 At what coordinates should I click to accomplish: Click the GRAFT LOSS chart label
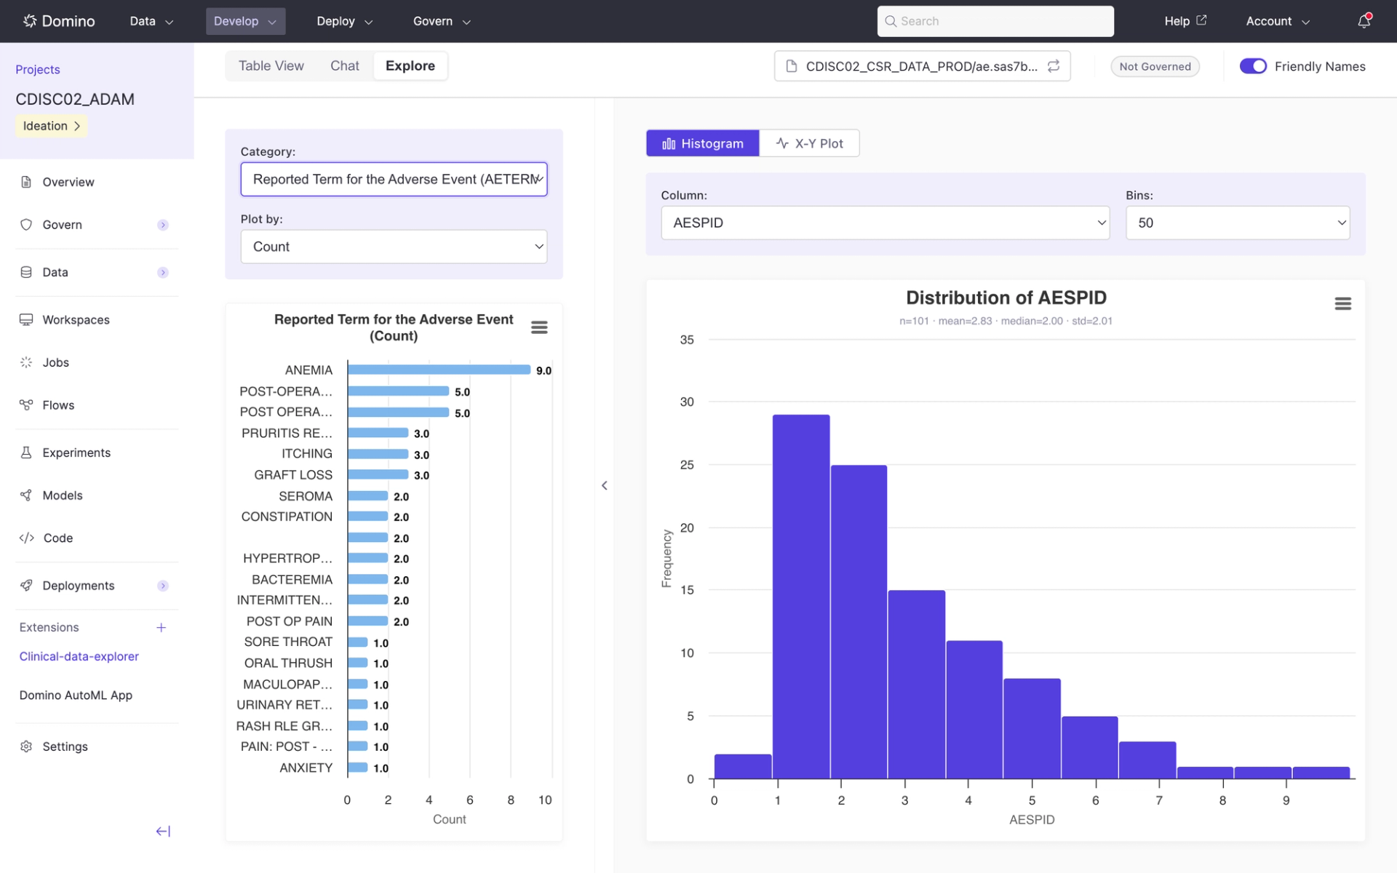click(293, 474)
